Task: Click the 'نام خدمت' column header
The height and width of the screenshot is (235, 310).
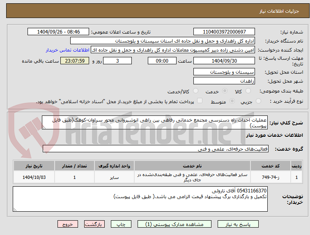Action: (x=192, y=166)
